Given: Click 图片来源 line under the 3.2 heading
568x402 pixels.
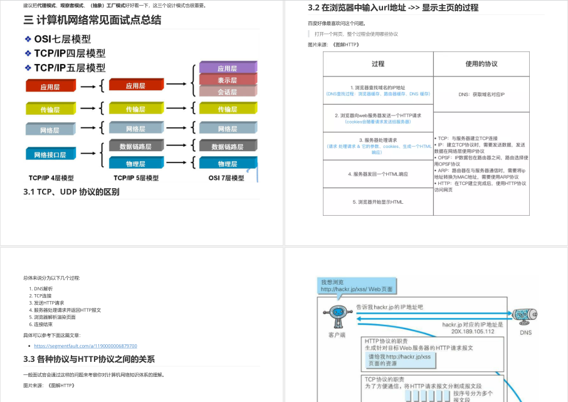Looking at the screenshot, I should 334,45.
